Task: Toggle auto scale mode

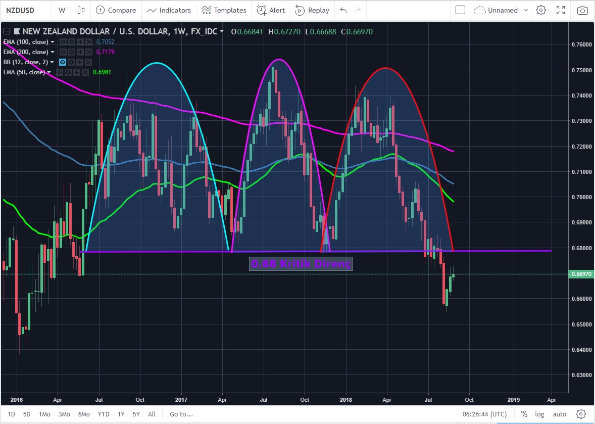Action: point(559,414)
